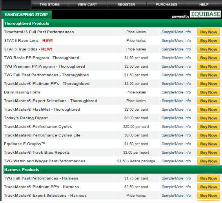Open Sample/More Info for Today's Racing Digest
This screenshot has width=222, height=203.
pyautogui.click(x=176, y=118)
